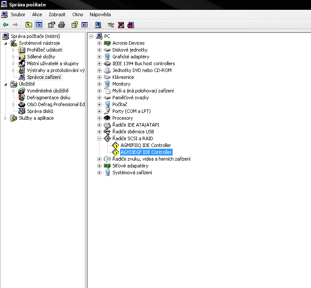This screenshot has height=288, width=311.
Task: Click the Print toolbar icon
Action: pyautogui.click(x=62, y=25)
